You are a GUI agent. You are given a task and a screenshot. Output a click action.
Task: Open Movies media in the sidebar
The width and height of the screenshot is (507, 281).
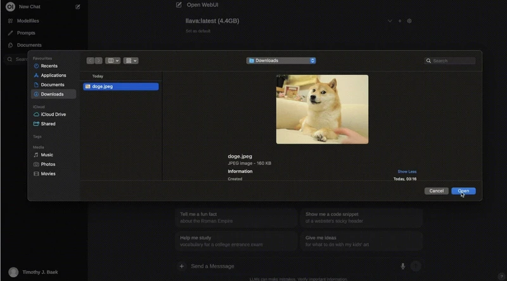point(48,173)
